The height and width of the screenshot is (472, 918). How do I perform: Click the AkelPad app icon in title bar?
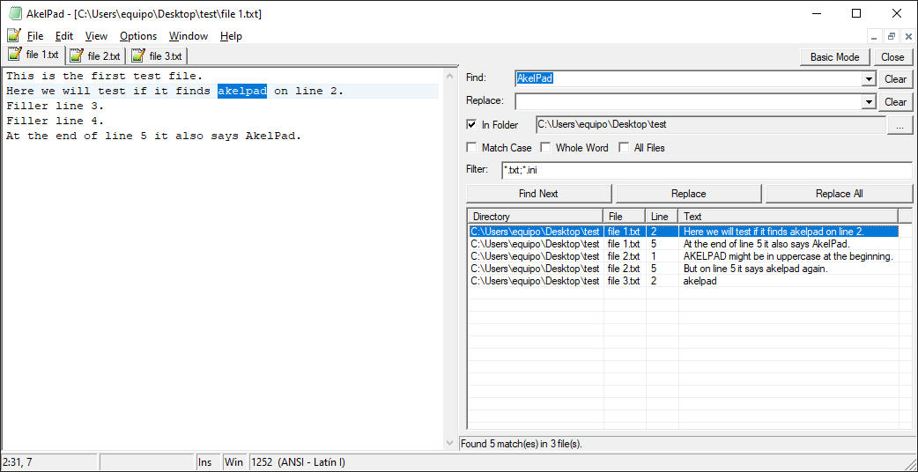click(x=15, y=13)
